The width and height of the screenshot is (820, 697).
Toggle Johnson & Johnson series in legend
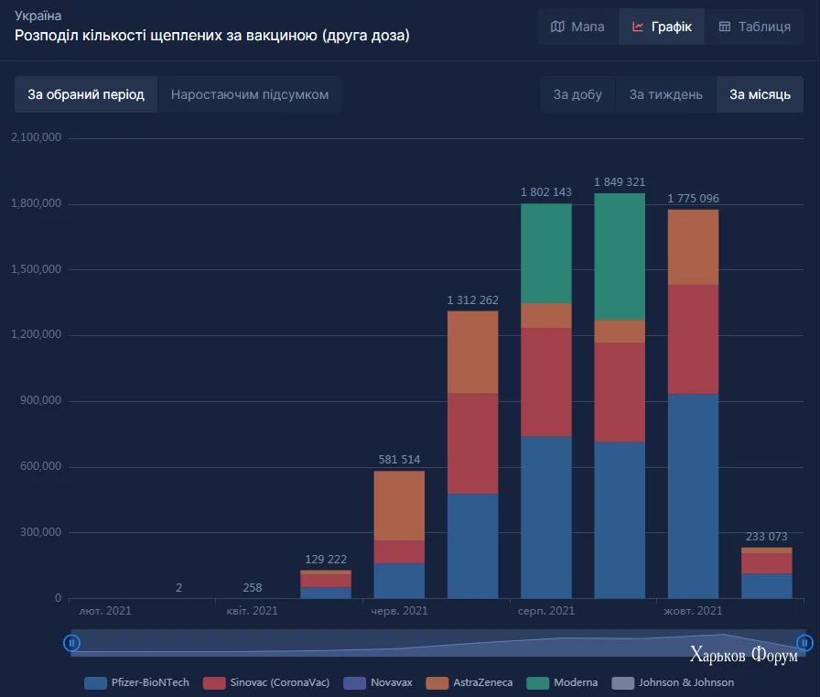673,683
